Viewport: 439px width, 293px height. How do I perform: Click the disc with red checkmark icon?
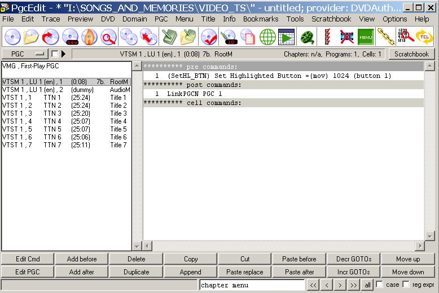209,37
